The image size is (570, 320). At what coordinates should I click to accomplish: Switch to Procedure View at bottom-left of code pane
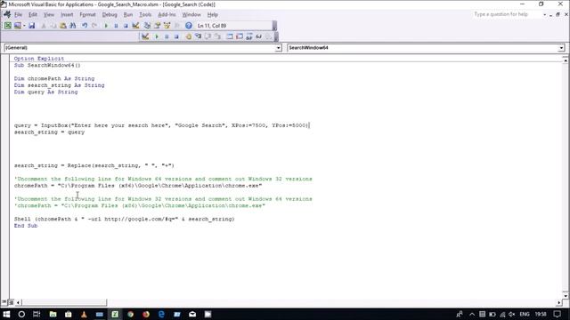click(4, 302)
